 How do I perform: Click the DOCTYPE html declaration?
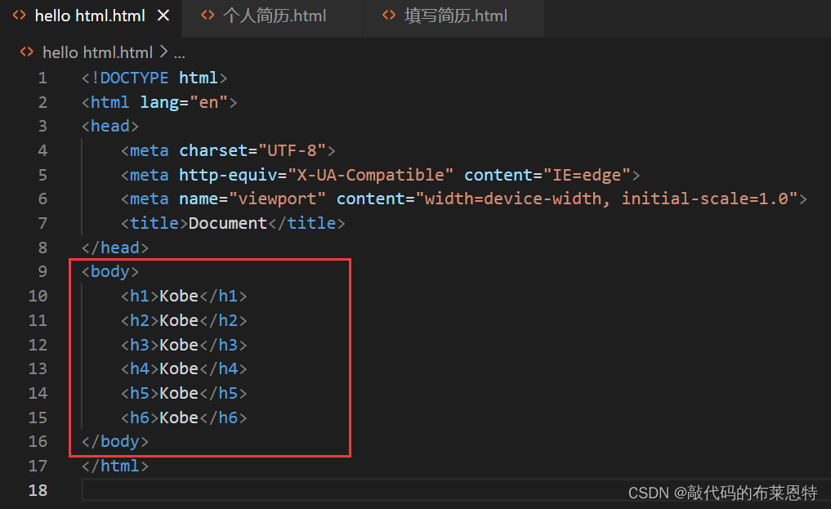154,77
